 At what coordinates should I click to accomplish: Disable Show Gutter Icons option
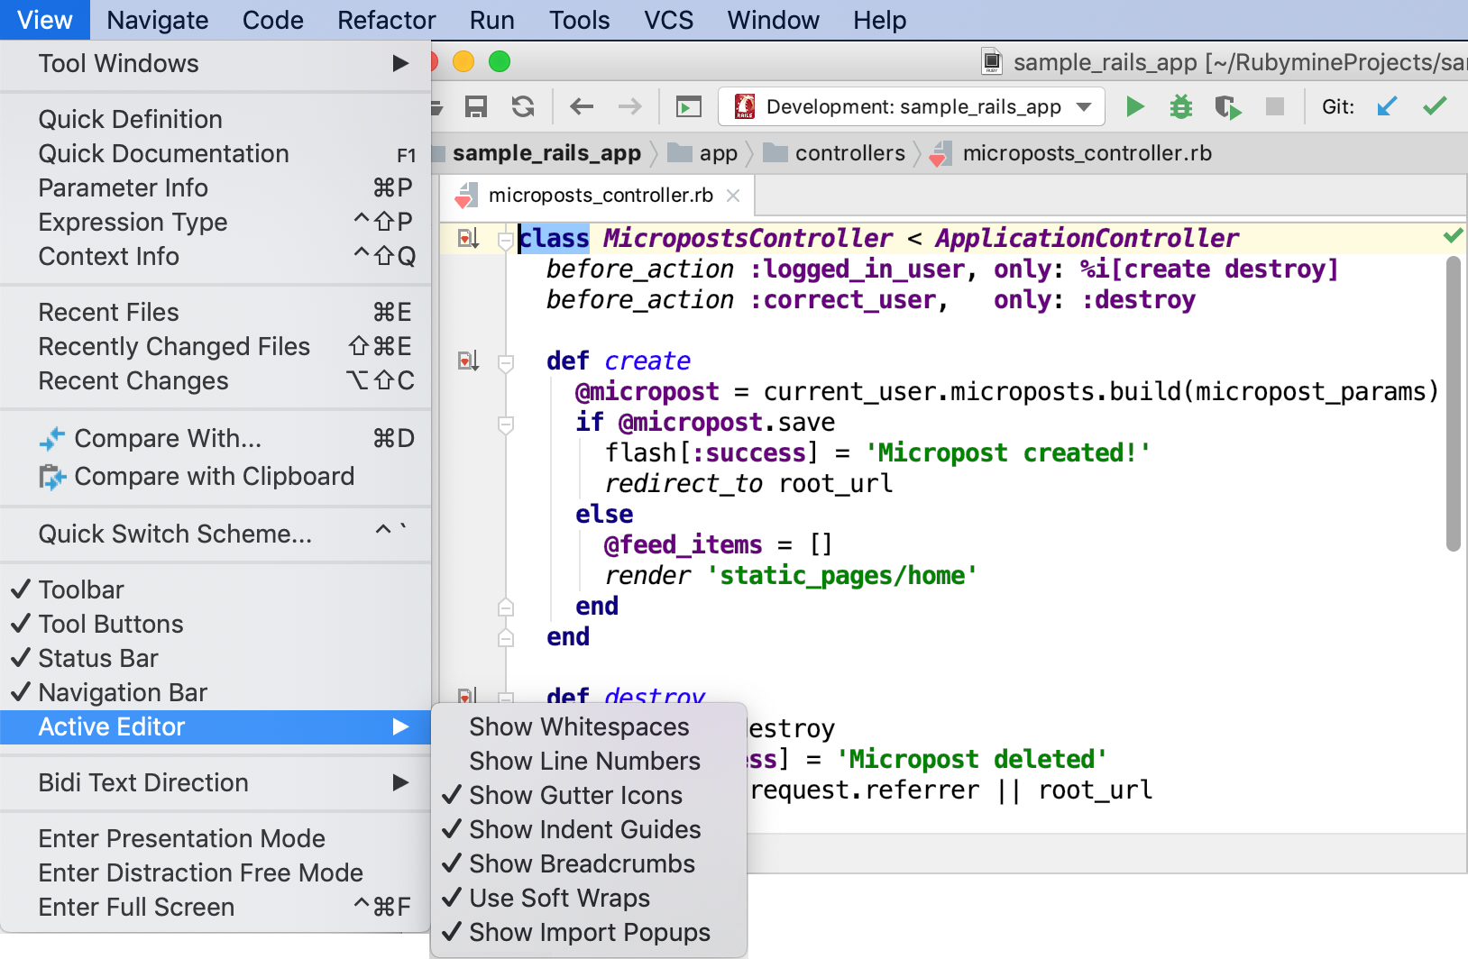[x=590, y=796]
